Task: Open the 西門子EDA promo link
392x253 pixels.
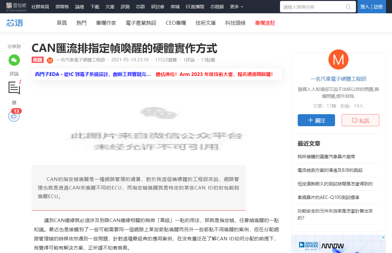Action: (93, 74)
